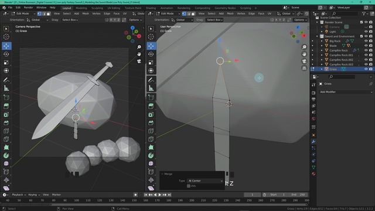The image size is (375, 211).
Task: Select Loop Cut tool in left viewport
Action: point(6,131)
